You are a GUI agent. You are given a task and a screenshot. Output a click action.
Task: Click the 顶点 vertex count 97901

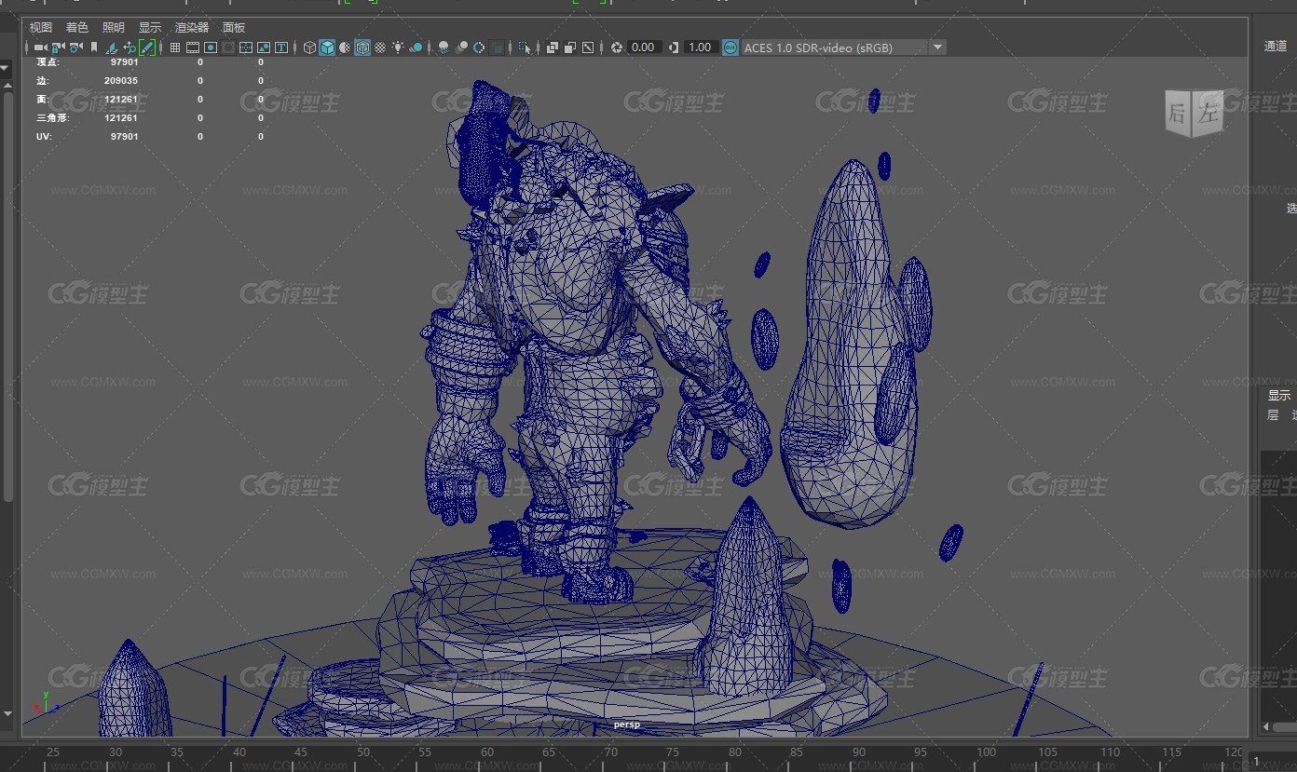pos(124,61)
